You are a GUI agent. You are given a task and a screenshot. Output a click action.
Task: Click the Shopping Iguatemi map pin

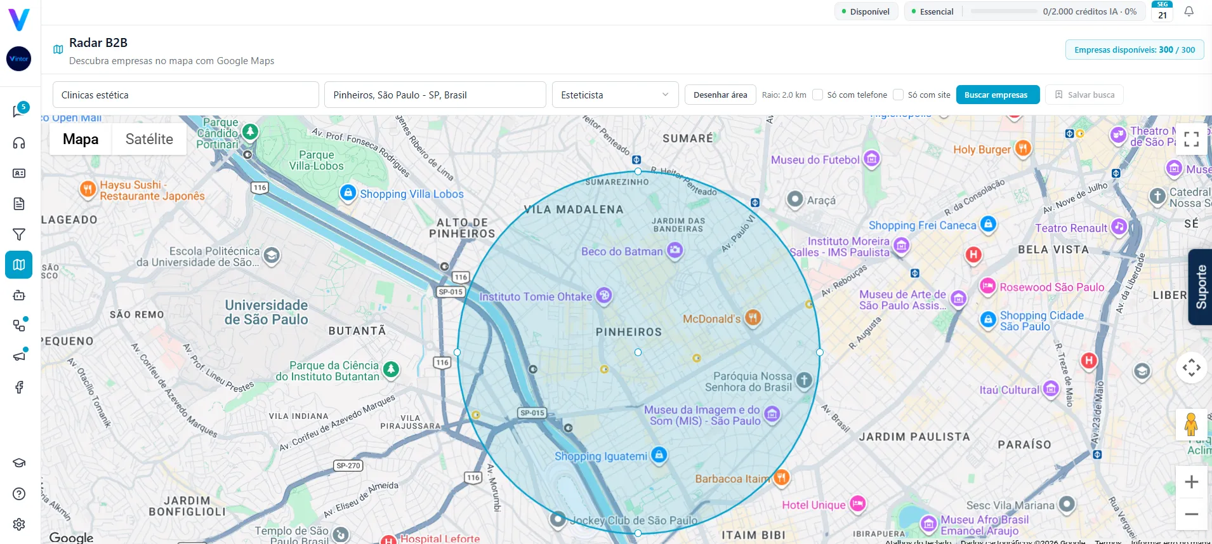pyautogui.click(x=659, y=454)
